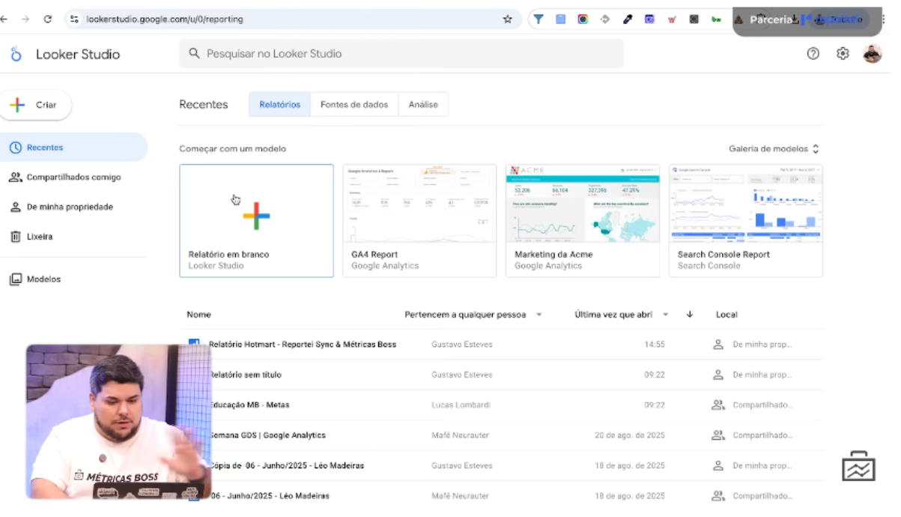Open the Lixeira trash item

(x=39, y=237)
